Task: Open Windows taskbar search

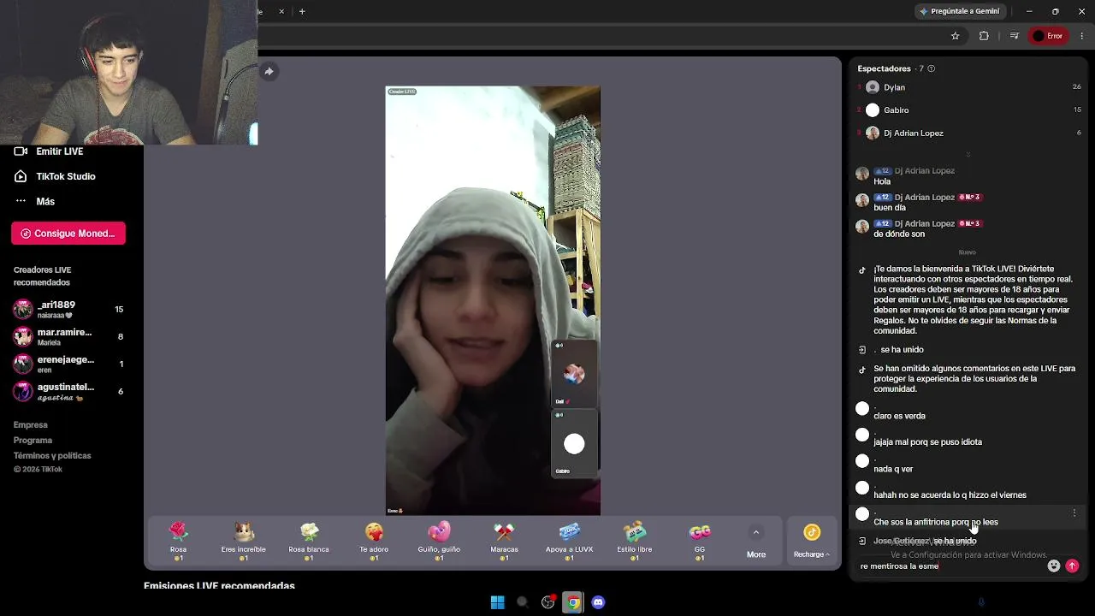Action: click(x=523, y=602)
